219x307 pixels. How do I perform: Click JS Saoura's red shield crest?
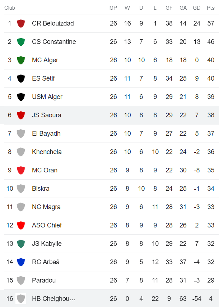[21, 115]
